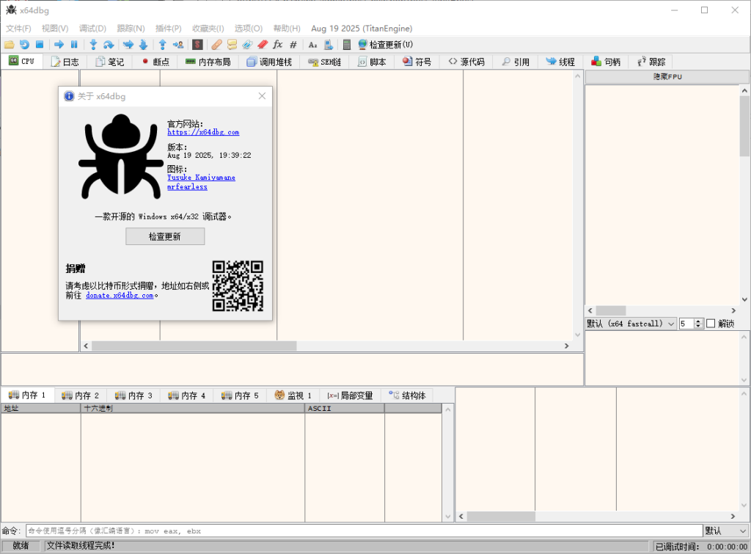Image resolution: width=751 pixels, height=554 pixels.
Task: Open the 调试(D) menu
Action: (x=92, y=29)
